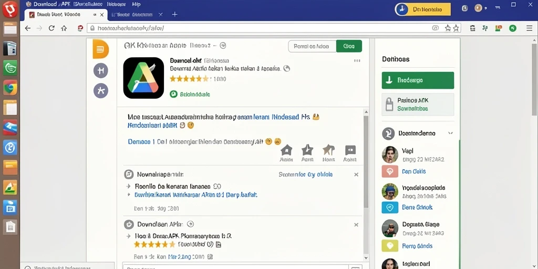Open the browser home page icon
The height and width of the screenshot is (269, 538).
point(64,28)
